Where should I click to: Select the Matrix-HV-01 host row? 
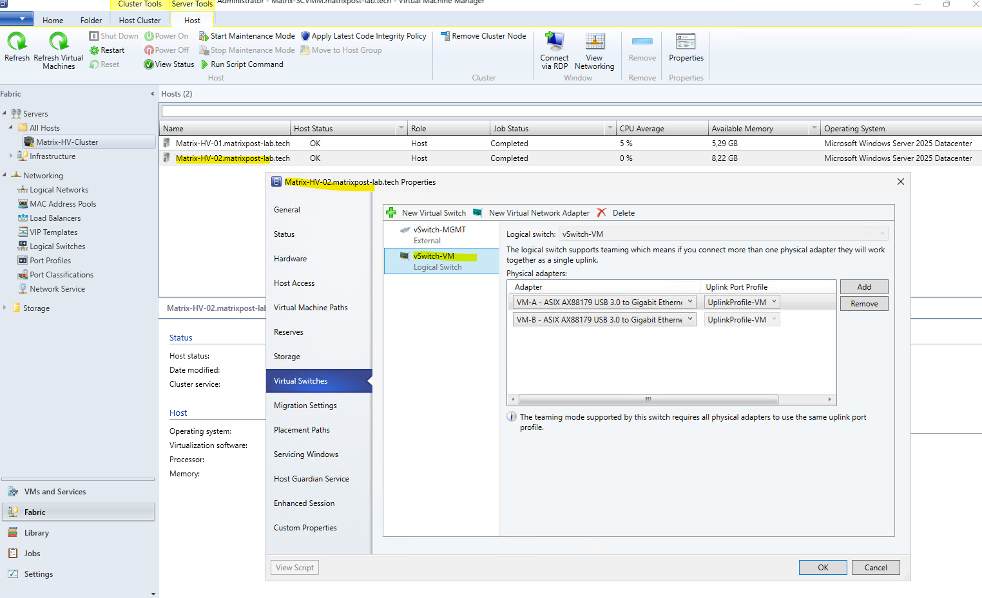coord(570,144)
